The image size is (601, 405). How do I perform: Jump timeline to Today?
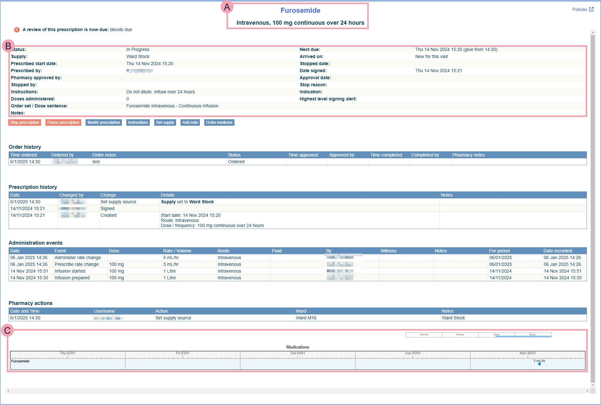(x=532, y=335)
